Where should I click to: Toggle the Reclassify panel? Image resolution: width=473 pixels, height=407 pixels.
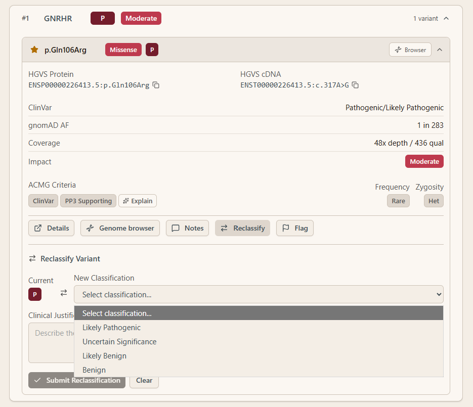pyautogui.click(x=242, y=228)
